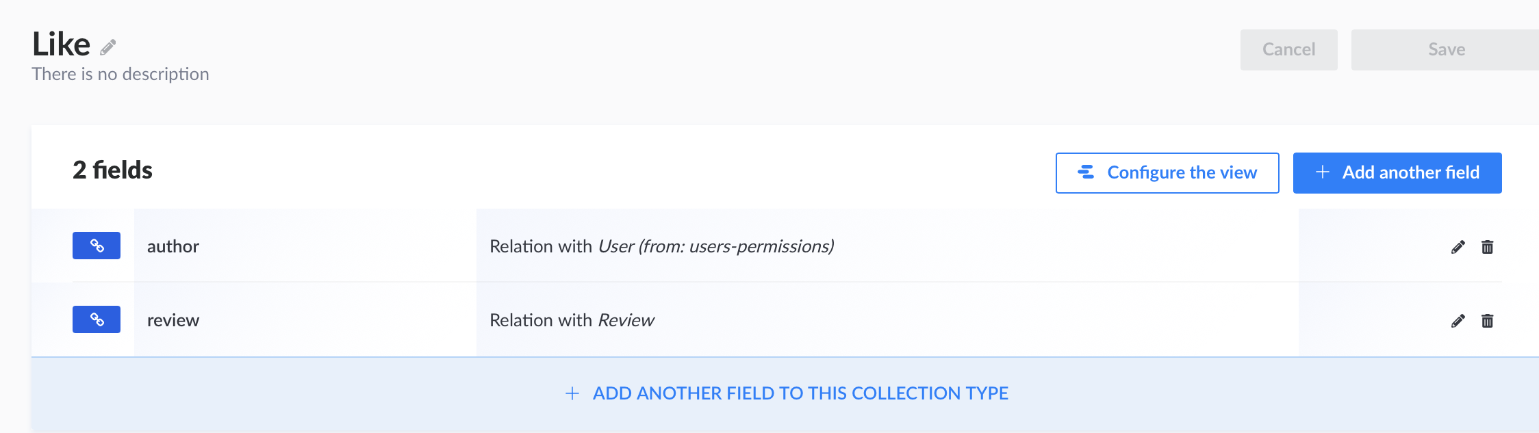Click the Relation with Review description
Screen dimensions: 1539x433
click(572, 320)
